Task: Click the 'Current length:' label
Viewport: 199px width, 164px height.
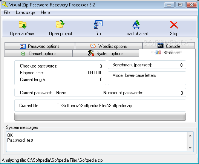Action: pyautogui.click(x=33, y=80)
